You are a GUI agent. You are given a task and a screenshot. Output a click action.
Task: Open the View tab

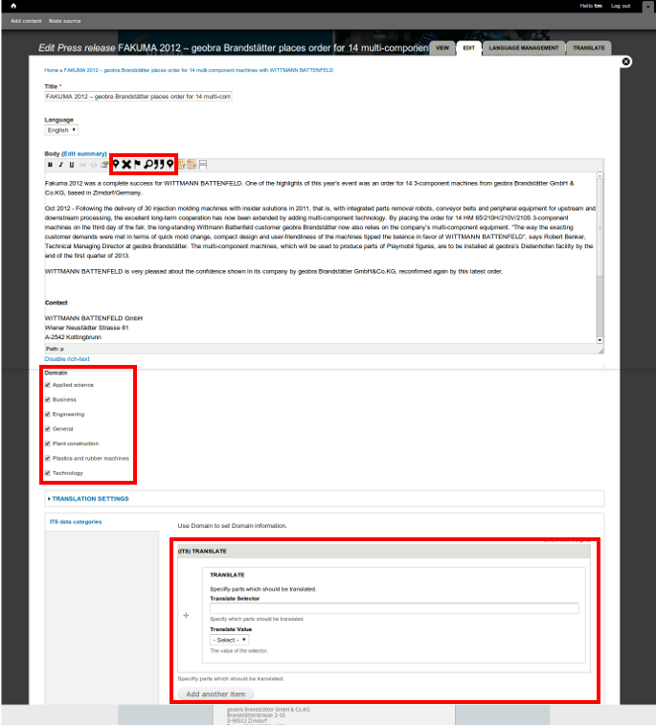[441, 47]
